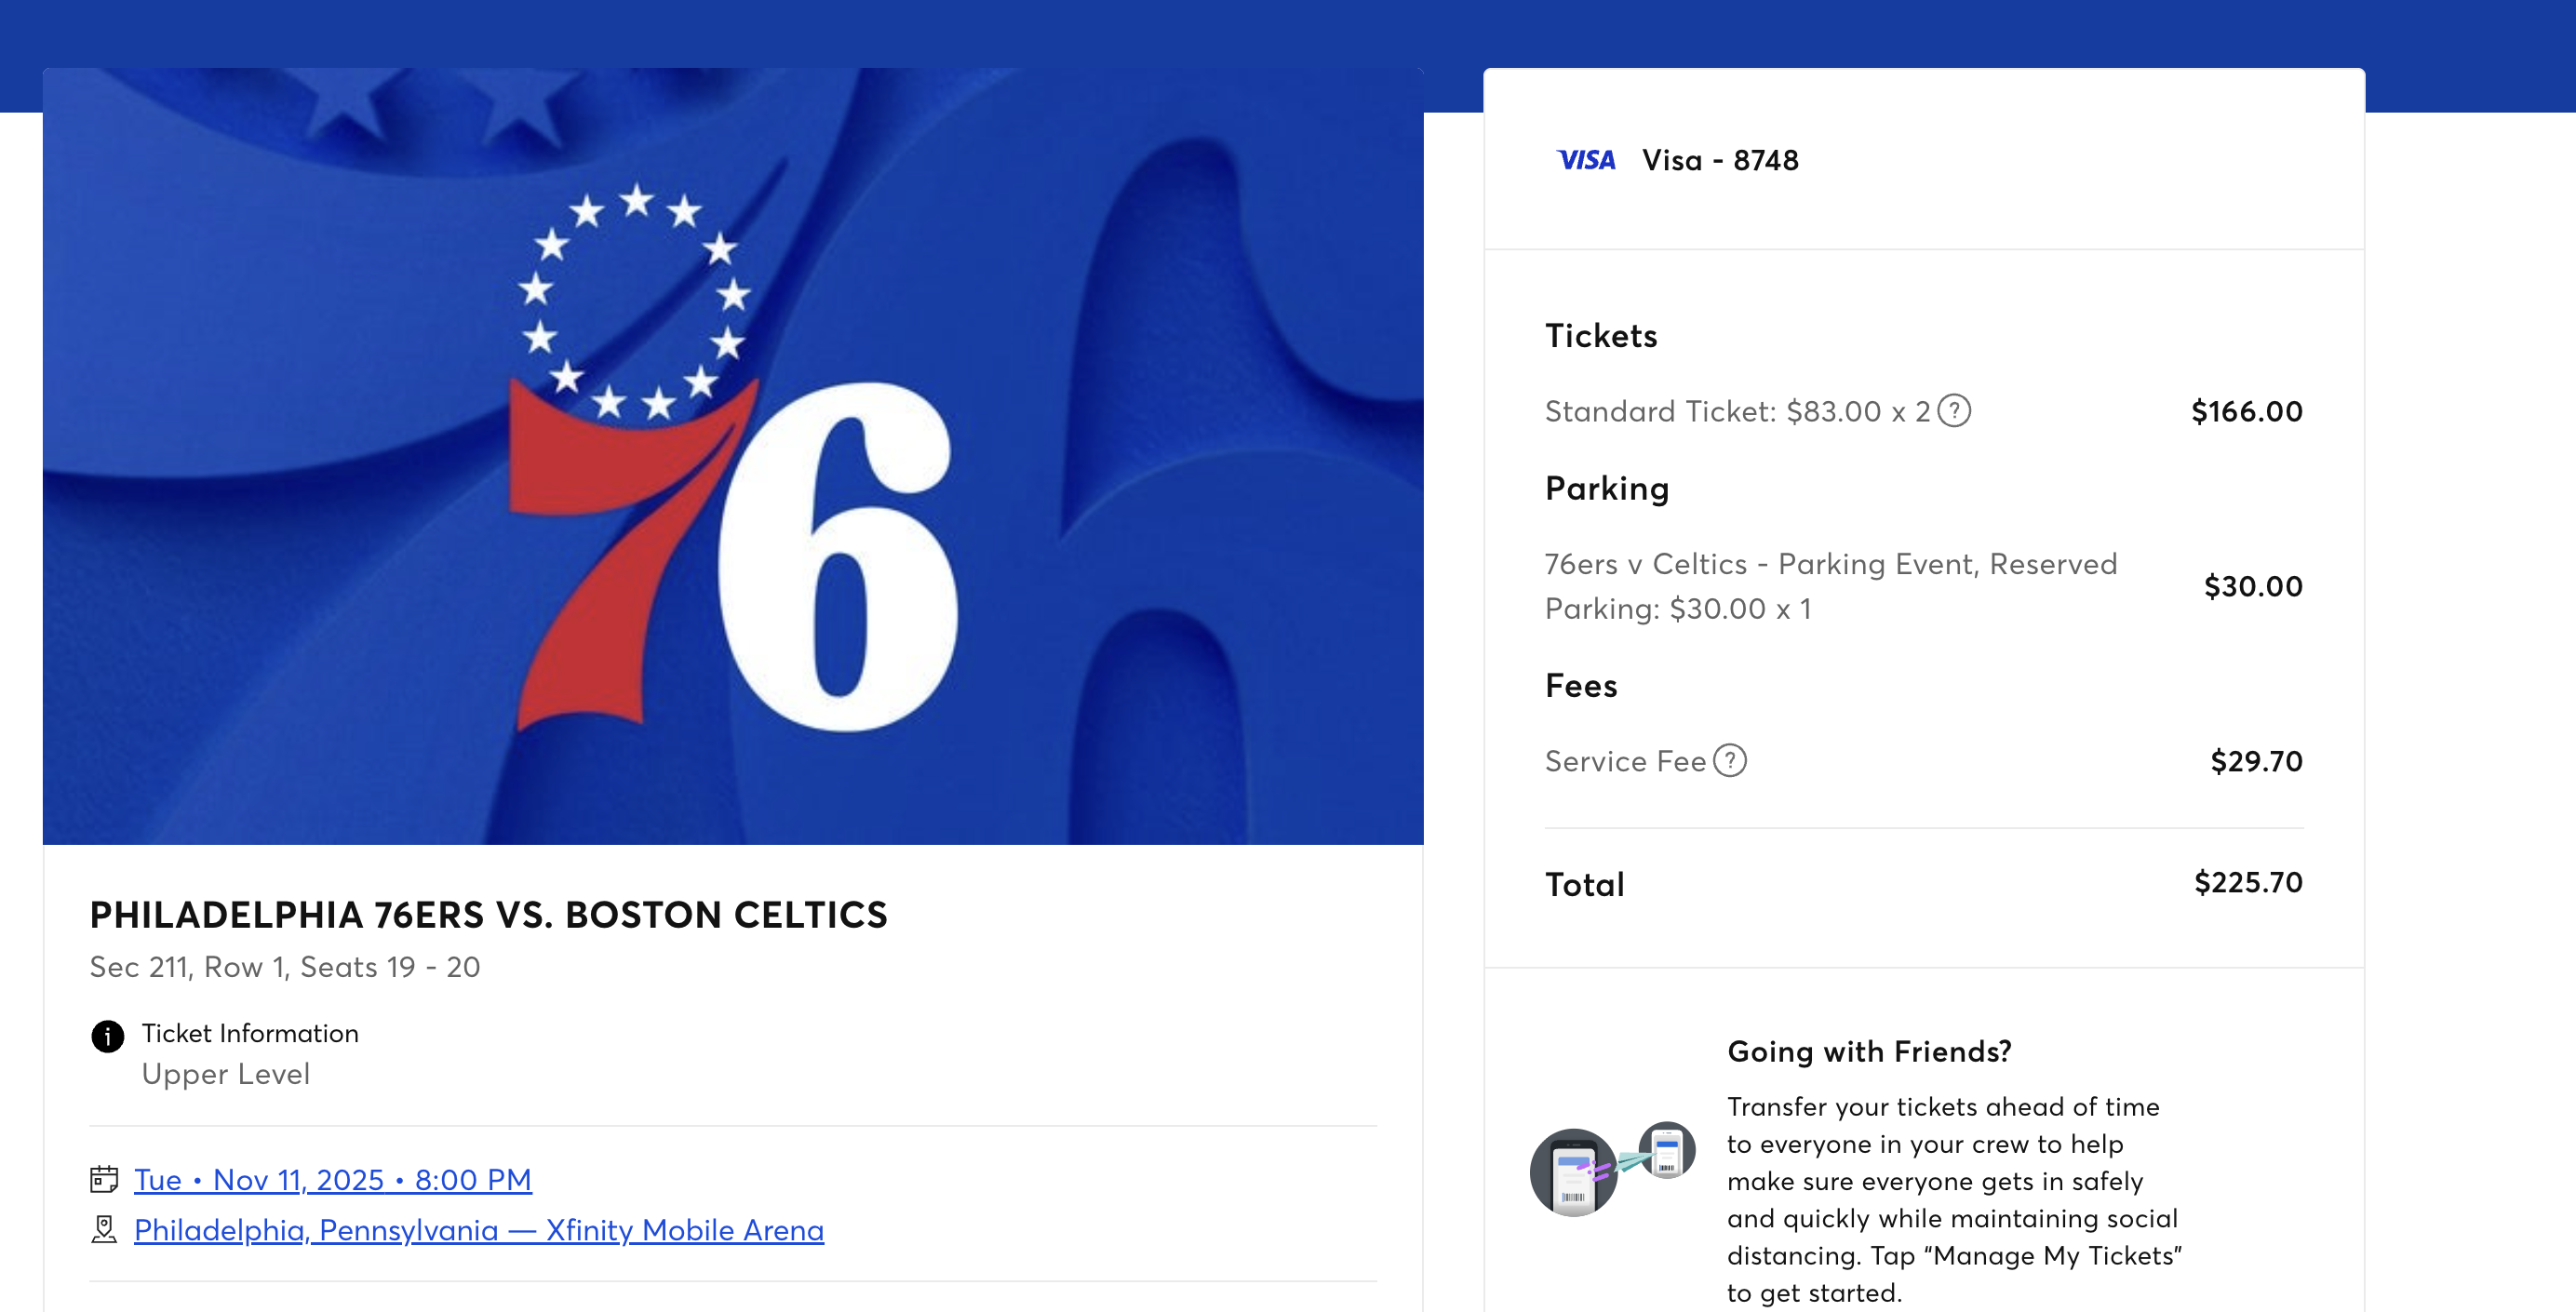Click the $225.70 total amount
Viewport: 2576px width, 1312px height.
tap(2248, 882)
